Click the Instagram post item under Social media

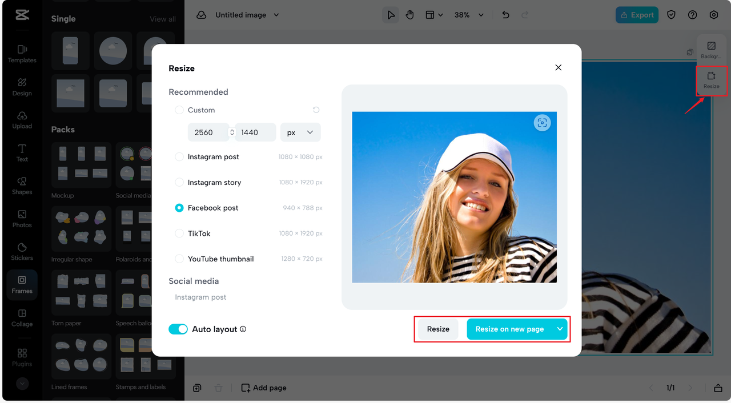click(200, 297)
